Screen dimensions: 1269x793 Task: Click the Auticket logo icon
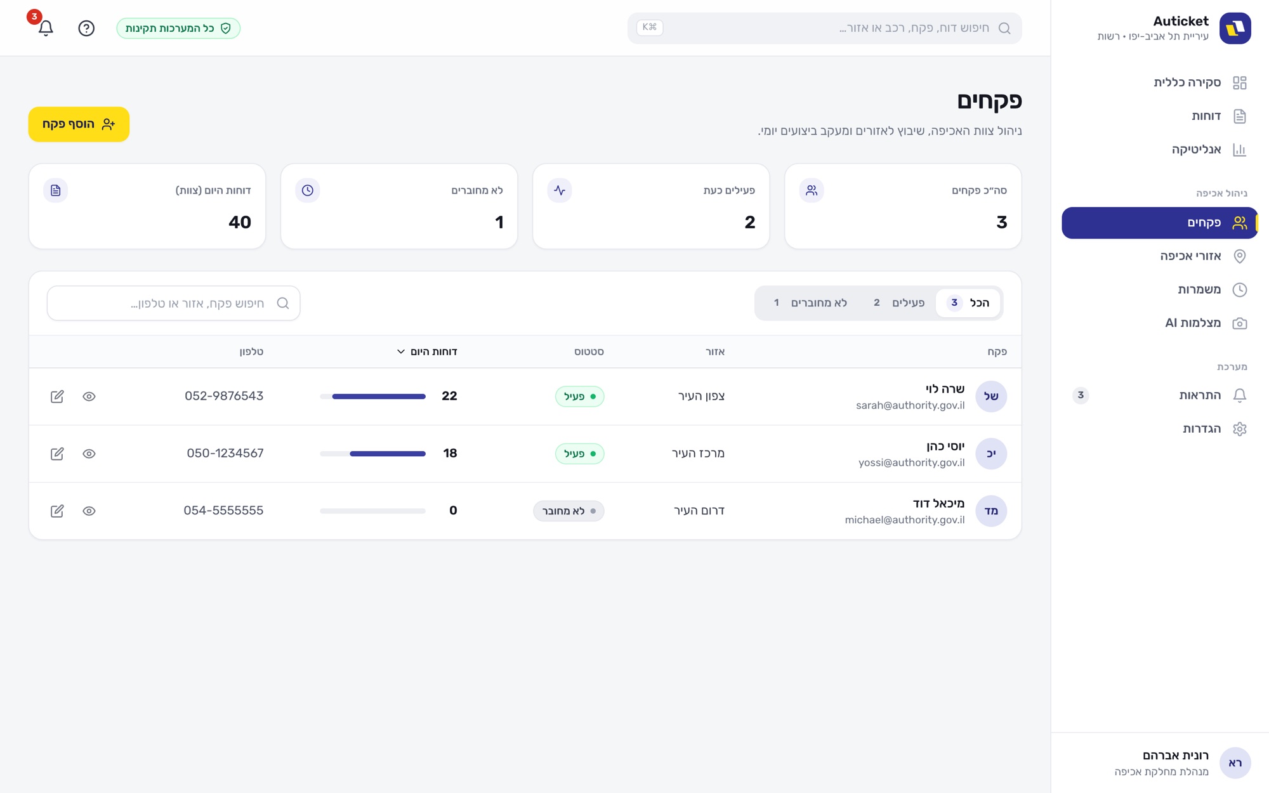coord(1235,28)
